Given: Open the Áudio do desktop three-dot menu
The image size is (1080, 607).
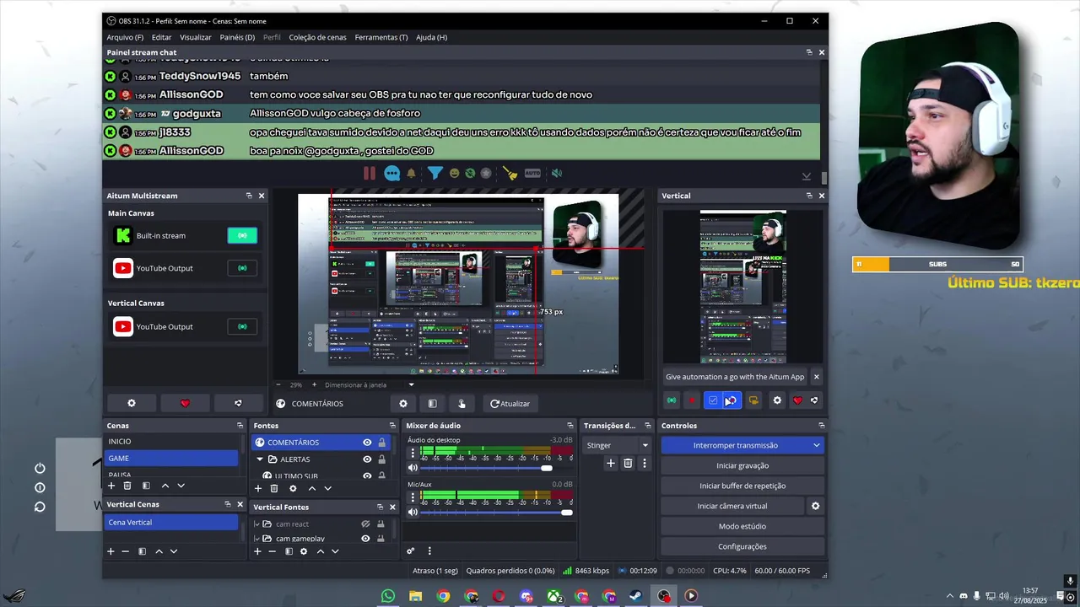Looking at the screenshot, I should [413, 454].
